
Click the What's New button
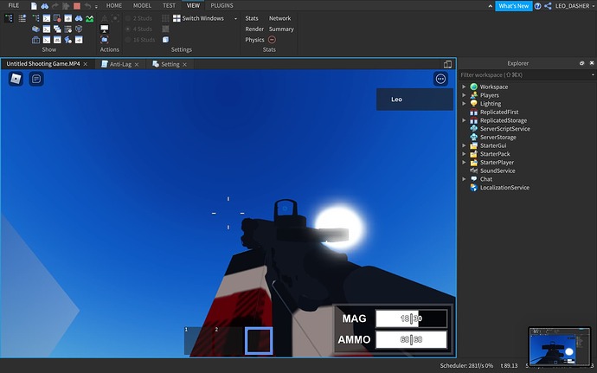(514, 6)
